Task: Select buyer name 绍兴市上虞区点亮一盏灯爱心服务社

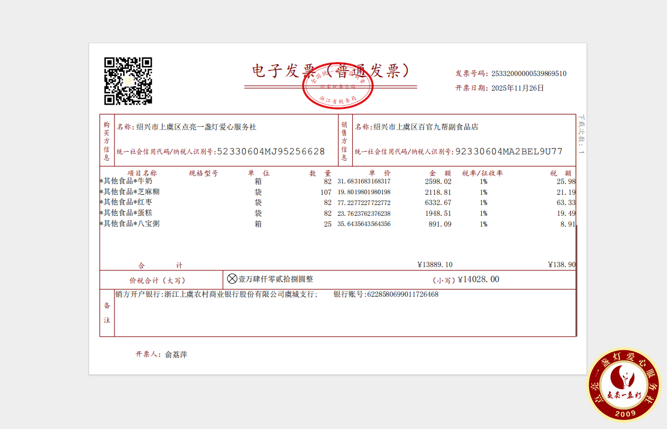Action: (x=196, y=127)
